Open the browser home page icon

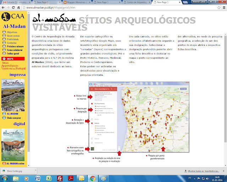pyautogui.click(x=18, y=7)
